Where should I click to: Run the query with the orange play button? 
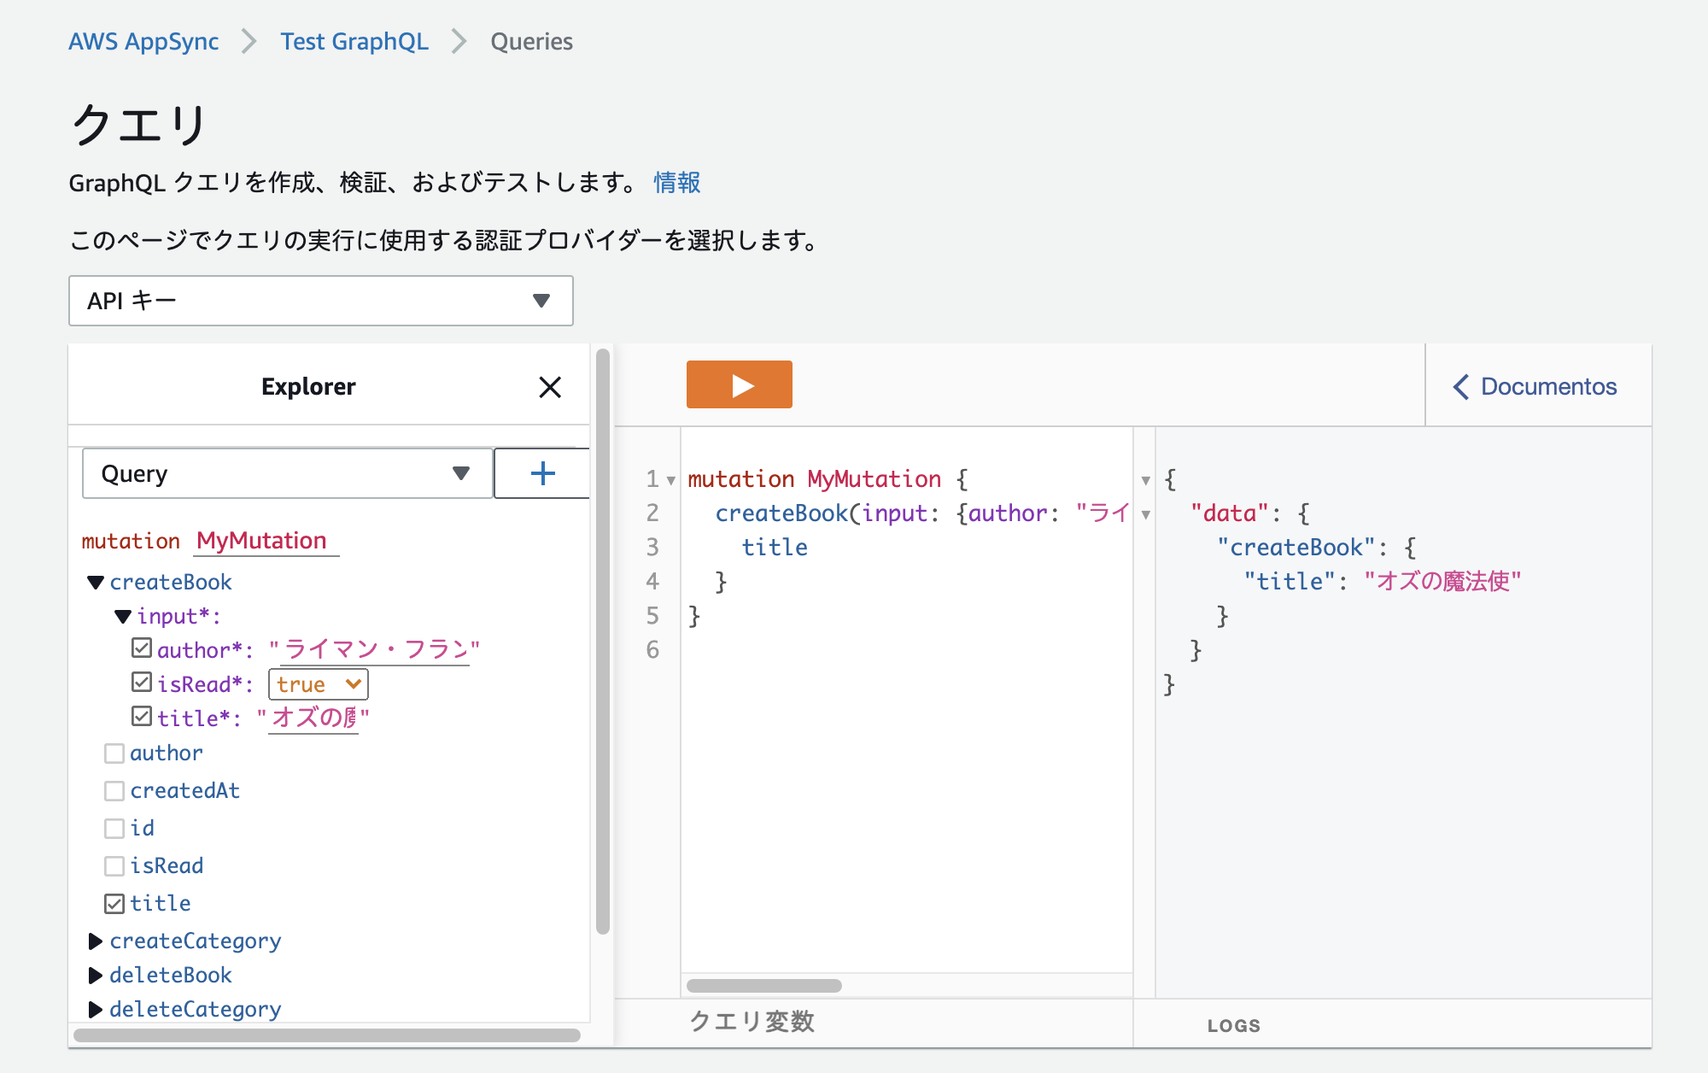739,384
